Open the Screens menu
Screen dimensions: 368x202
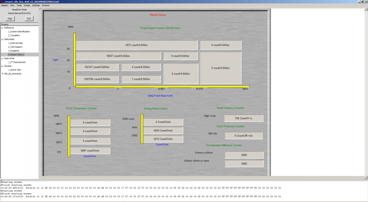click(x=46, y=6)
